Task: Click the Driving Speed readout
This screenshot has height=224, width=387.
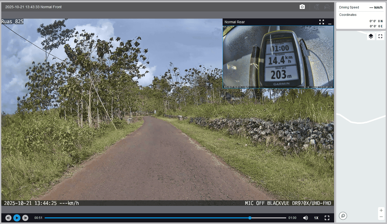Action: tap(361, 7)
